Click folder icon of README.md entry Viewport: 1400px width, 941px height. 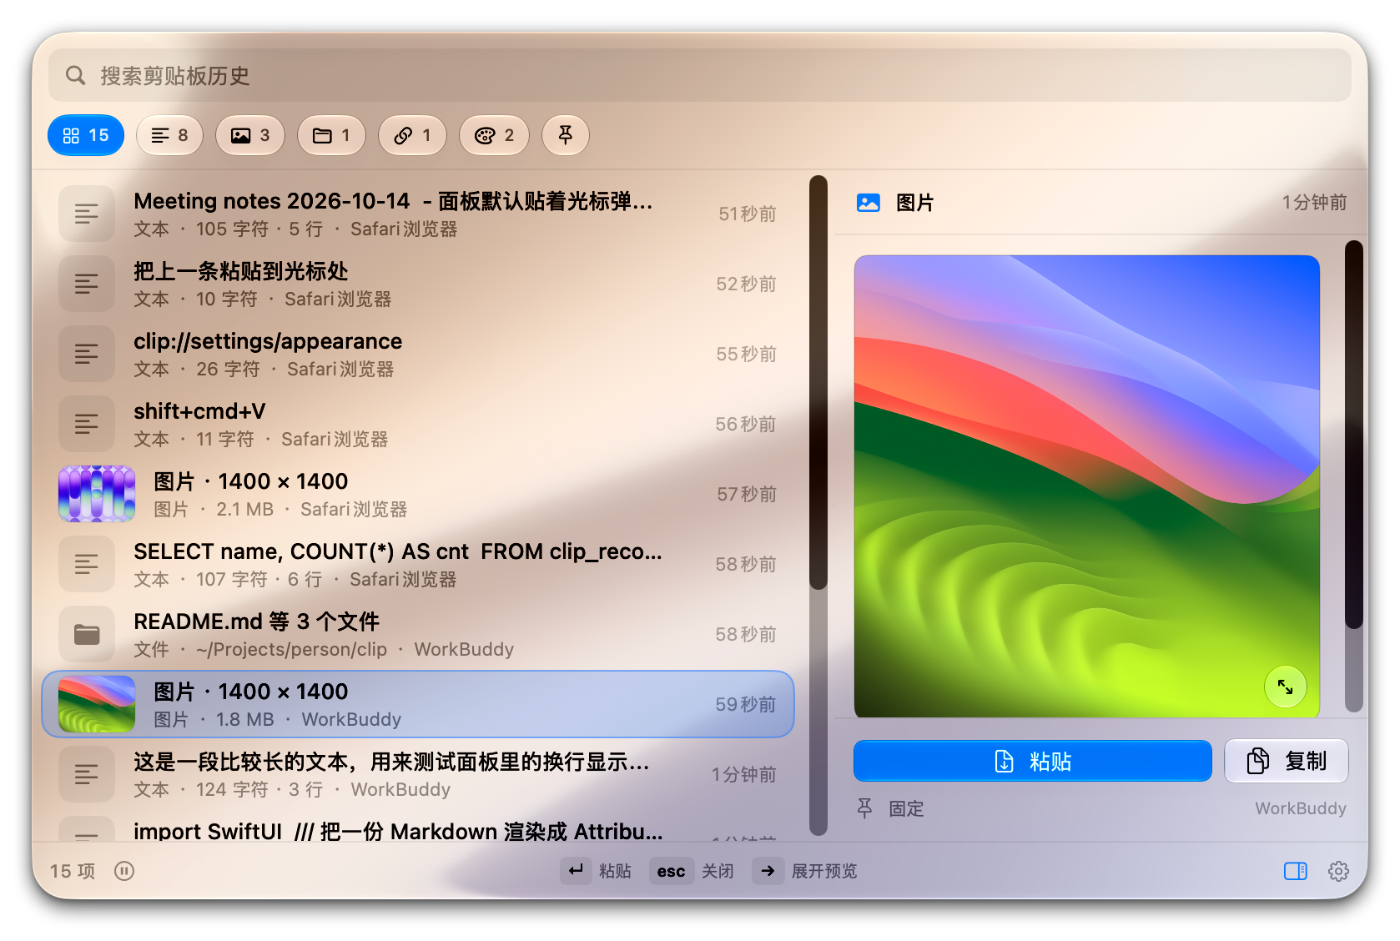(x=87, y=634)
